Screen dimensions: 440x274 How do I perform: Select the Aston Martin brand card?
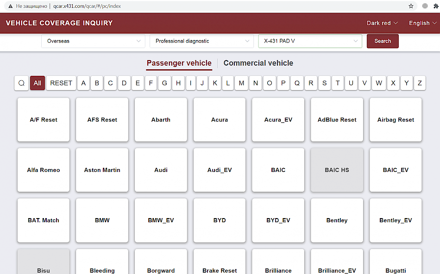point(102,170)
